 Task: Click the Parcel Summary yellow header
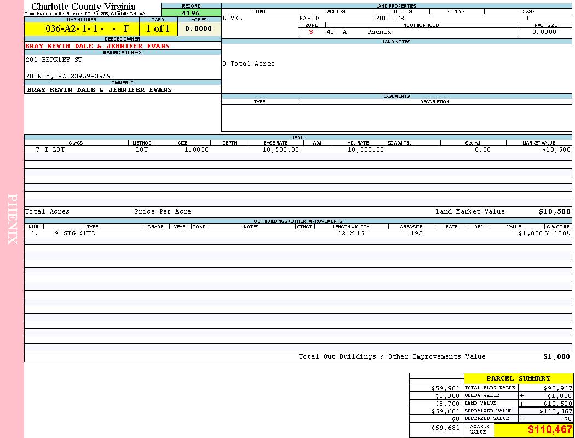(518, 378)
